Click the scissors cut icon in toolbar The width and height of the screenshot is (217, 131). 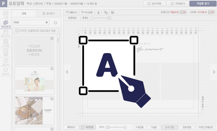[99, 12]
